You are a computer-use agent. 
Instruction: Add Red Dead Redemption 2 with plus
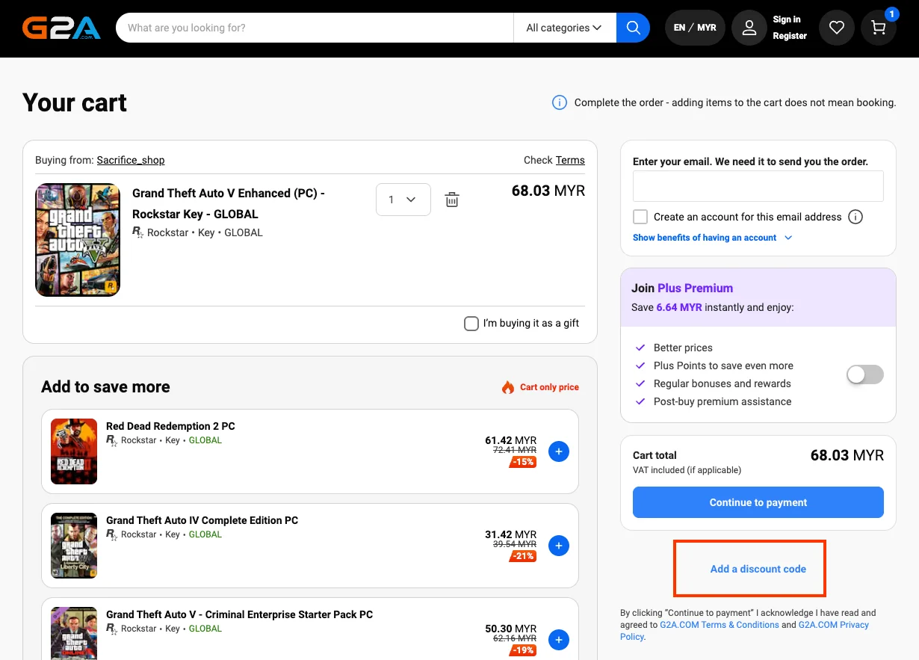pos(559,451)
